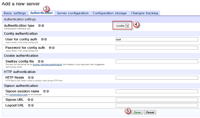This screenshot has width=200, height=118.
Task: Open help icon for Password for config auth
Action: point(50,48)
